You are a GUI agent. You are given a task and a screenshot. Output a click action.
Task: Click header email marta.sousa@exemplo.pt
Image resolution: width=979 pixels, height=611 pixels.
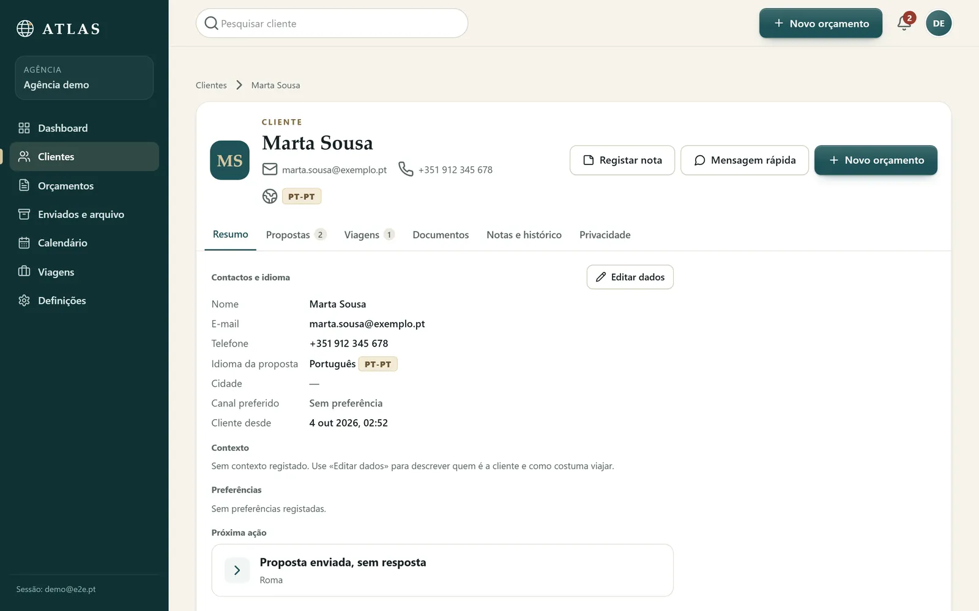(334, 170)
